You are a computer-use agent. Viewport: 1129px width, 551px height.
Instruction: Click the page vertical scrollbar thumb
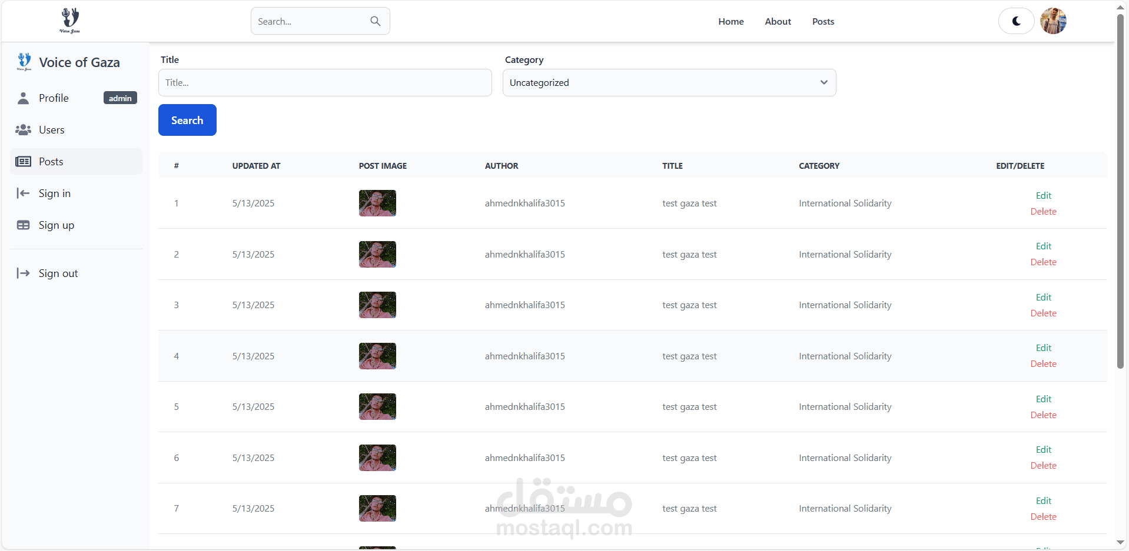tap(1120, 192)
